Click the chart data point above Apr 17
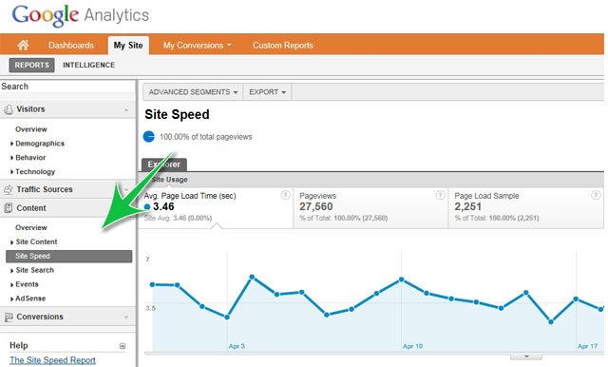The width and height of the screenshot is (608, 367). point(576,299)
